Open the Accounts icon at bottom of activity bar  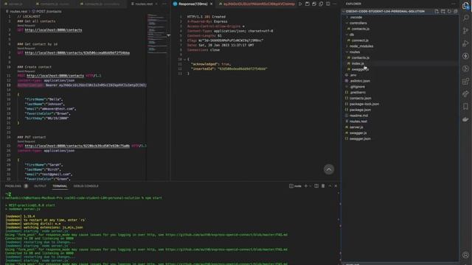coord(465,255)
